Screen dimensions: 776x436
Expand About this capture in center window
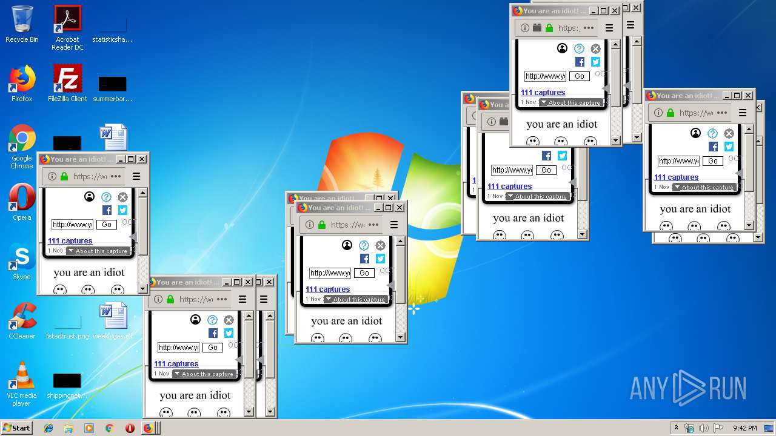(x=356, y=299)
